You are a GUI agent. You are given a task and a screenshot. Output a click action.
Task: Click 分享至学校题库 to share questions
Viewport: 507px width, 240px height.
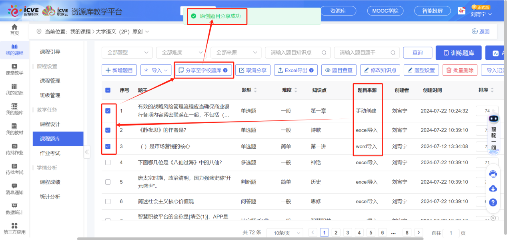(x=204, y=70)
